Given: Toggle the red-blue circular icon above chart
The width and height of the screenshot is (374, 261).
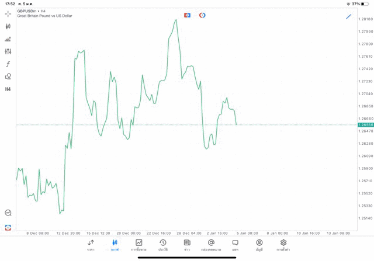Looking at the screenshot, I should click(202, 15).
